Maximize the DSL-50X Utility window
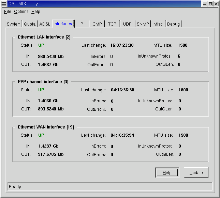Viewport: 220px width, 198px height. click(x=210, y=4)
